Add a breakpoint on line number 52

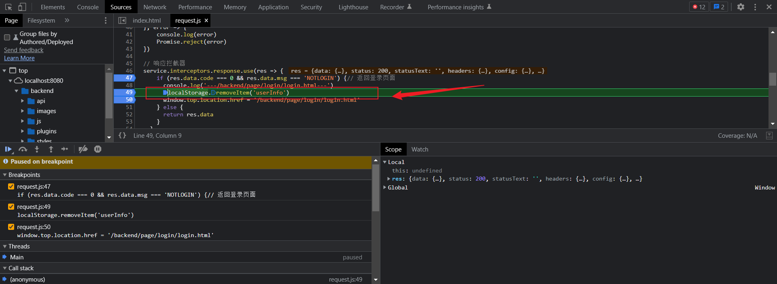[129, 114]
